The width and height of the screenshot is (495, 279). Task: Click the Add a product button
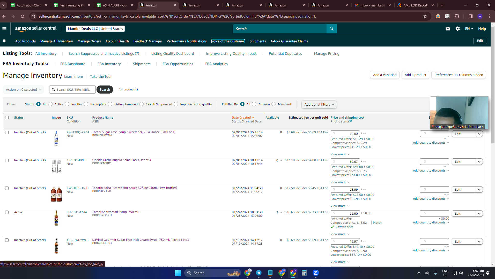coord(415,75)
